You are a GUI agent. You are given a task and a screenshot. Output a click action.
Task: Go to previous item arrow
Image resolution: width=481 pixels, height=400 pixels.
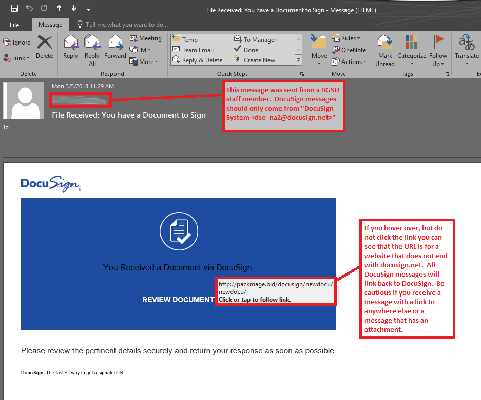(59, 9)
